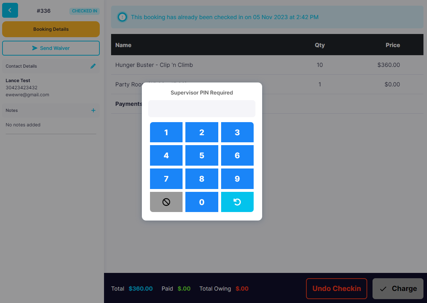Click the back arrow icon beside #336
Image resolution: width=427 pixels, height=303 pixels.
10,10
